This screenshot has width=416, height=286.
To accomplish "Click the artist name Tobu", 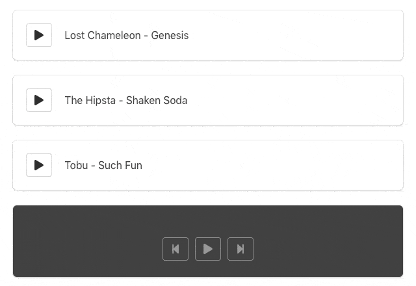I will [x=76, y=165].
